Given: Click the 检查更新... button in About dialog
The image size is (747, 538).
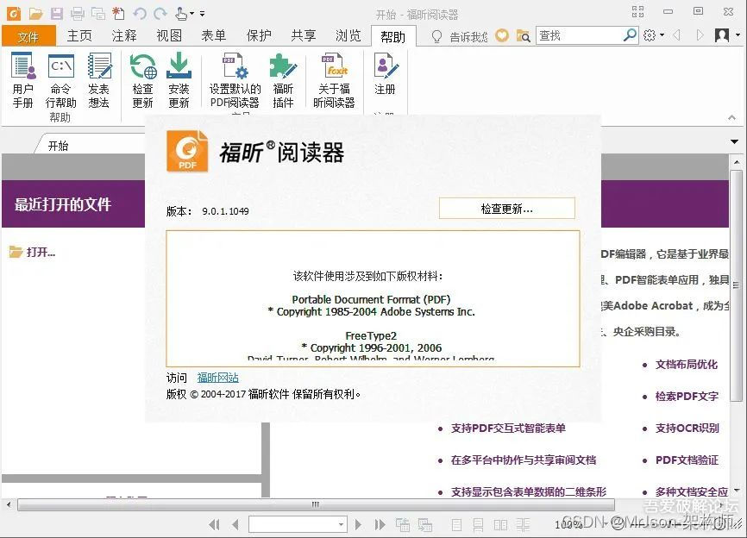Looking at the screenshot, I should [507, 209].
